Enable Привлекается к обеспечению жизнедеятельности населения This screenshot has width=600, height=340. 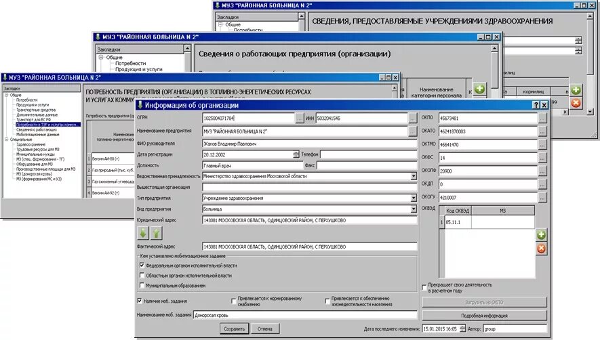point(327,301)
